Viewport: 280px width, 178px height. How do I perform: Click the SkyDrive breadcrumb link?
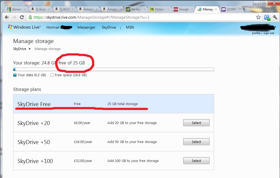pyautogui.click(x=20, y=49)
